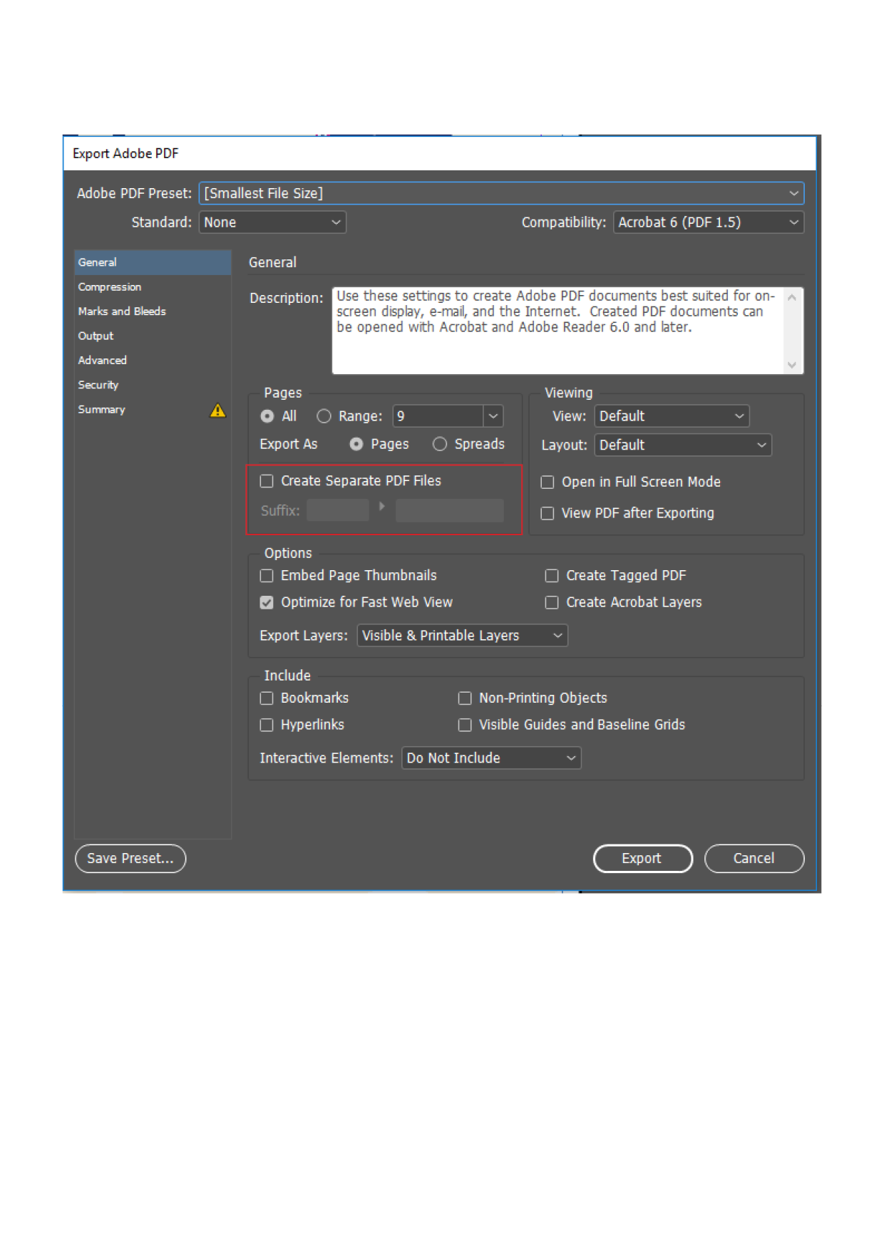Choose Export As Pages radio button

(356, 445)
